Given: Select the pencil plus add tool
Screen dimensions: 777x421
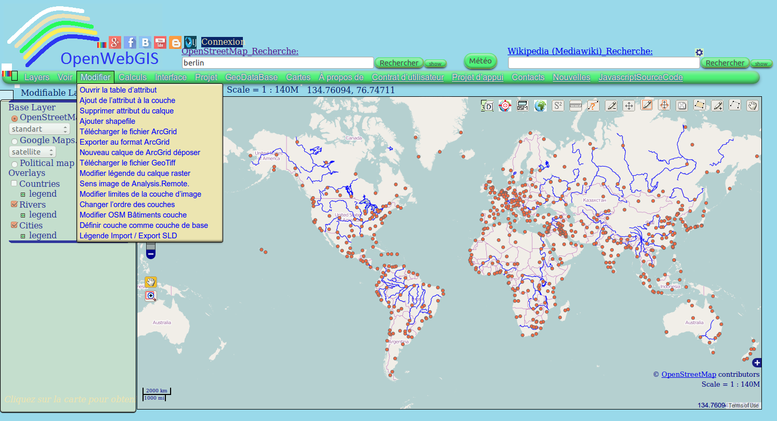Looking at the screenshot, I should click(x=717, y=106).
